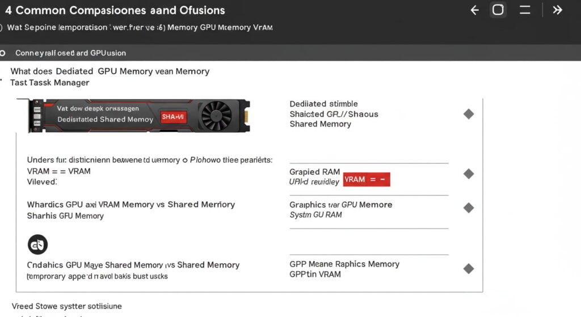581x317 pixels.
Task: Open the graphics card image
Action: tap(140, 115)
